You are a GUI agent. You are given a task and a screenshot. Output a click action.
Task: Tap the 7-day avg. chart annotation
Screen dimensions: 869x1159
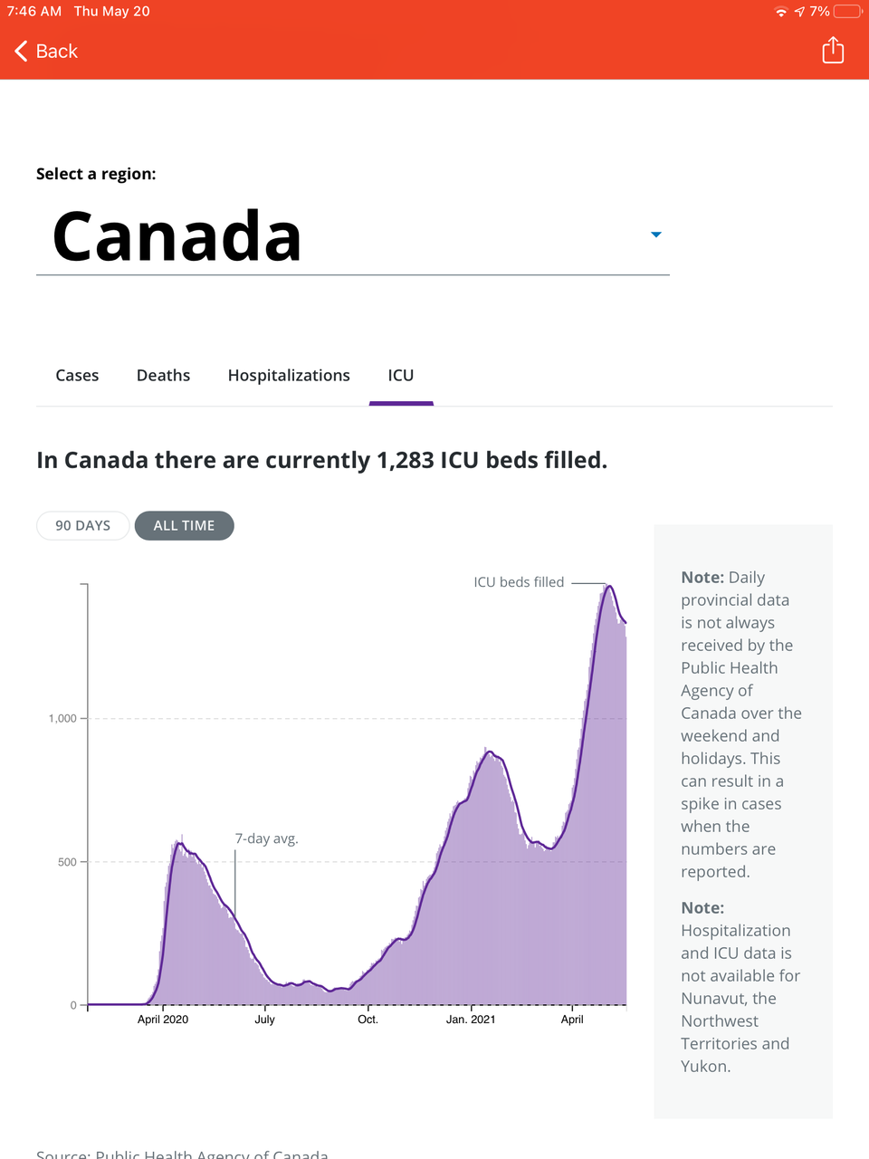266,838
